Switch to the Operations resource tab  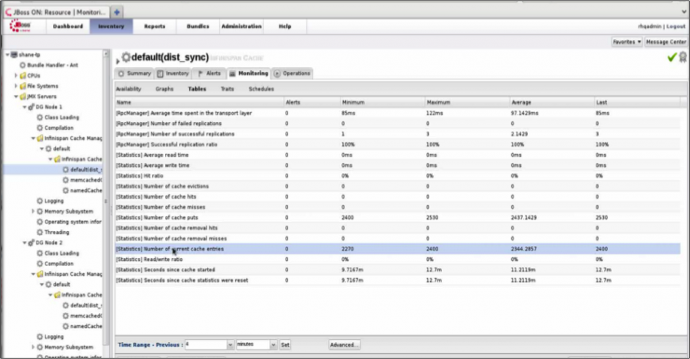coord(292,74)
